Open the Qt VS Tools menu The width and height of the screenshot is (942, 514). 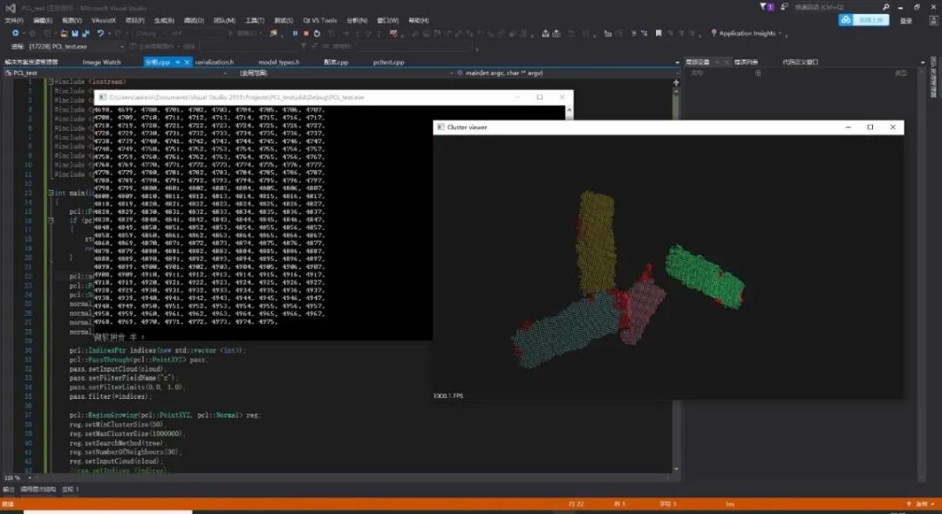pos(319,20)
